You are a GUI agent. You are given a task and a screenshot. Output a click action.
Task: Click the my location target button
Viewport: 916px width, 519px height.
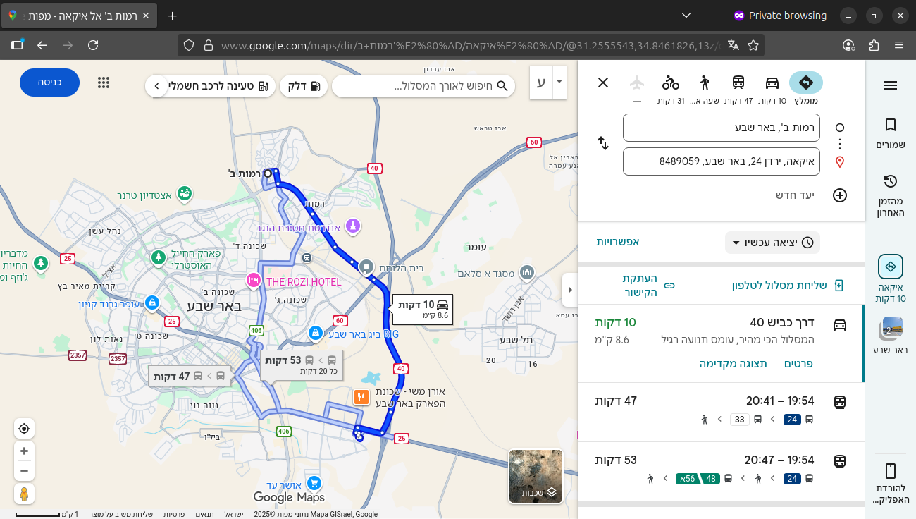coord(24,429)
